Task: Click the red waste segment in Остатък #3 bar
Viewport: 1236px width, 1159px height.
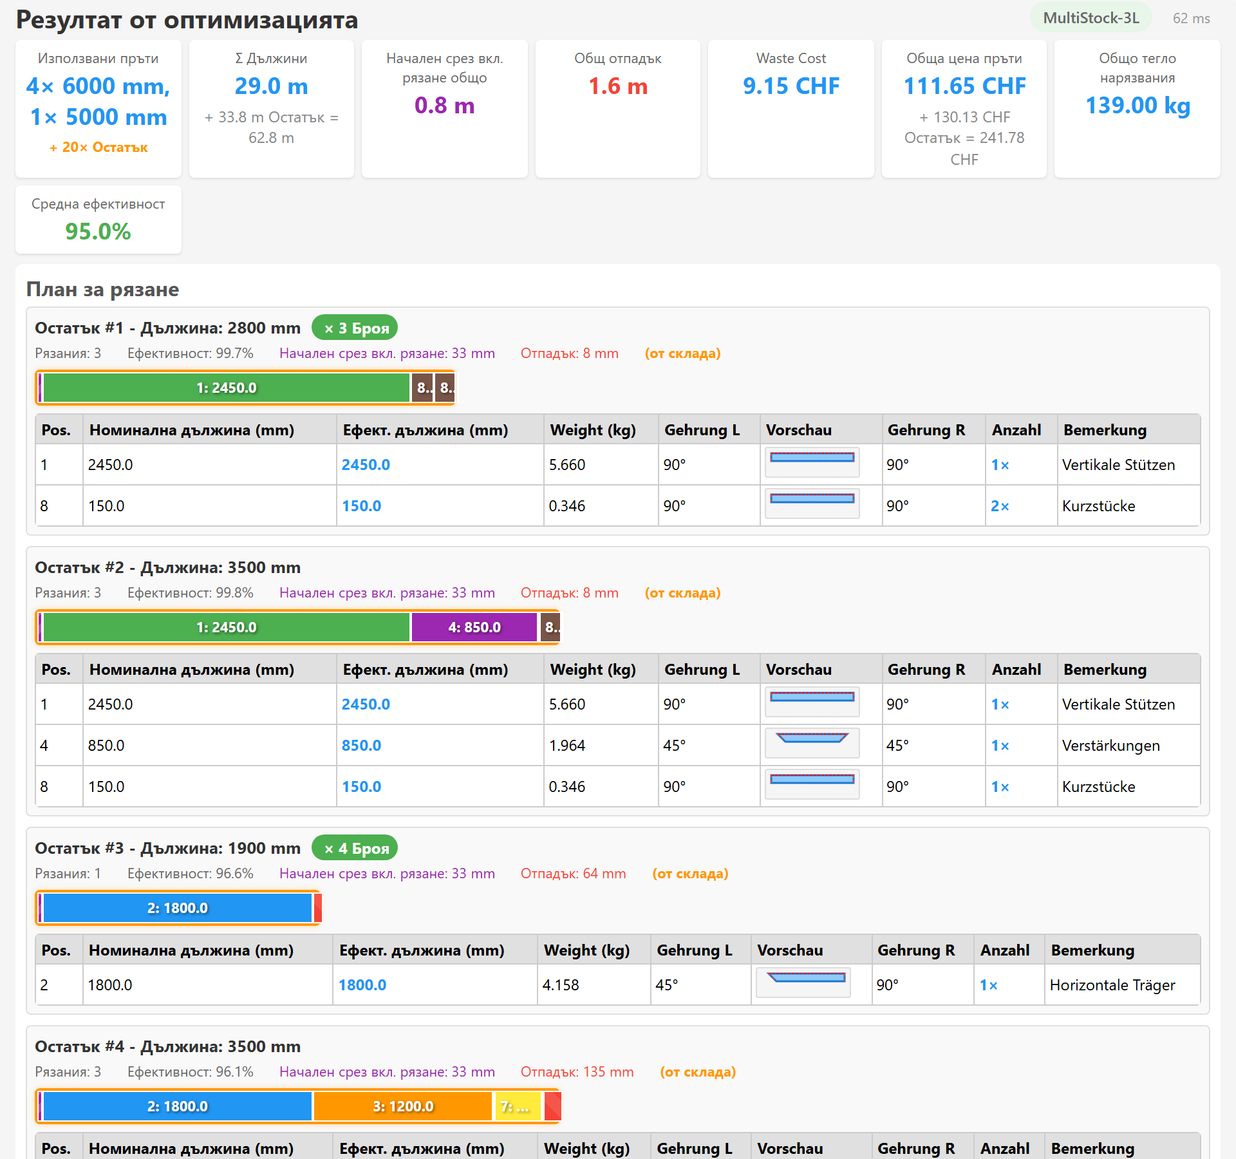Action: point(317,908)
